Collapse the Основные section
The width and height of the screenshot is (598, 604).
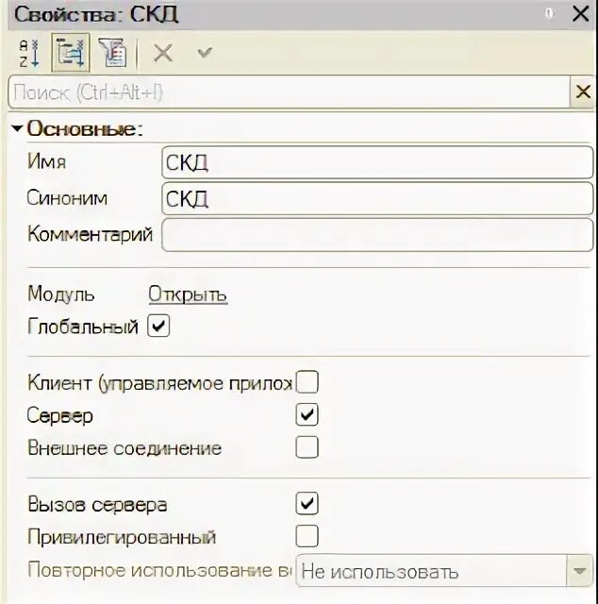pyautogui.click(x=17, y=128)
